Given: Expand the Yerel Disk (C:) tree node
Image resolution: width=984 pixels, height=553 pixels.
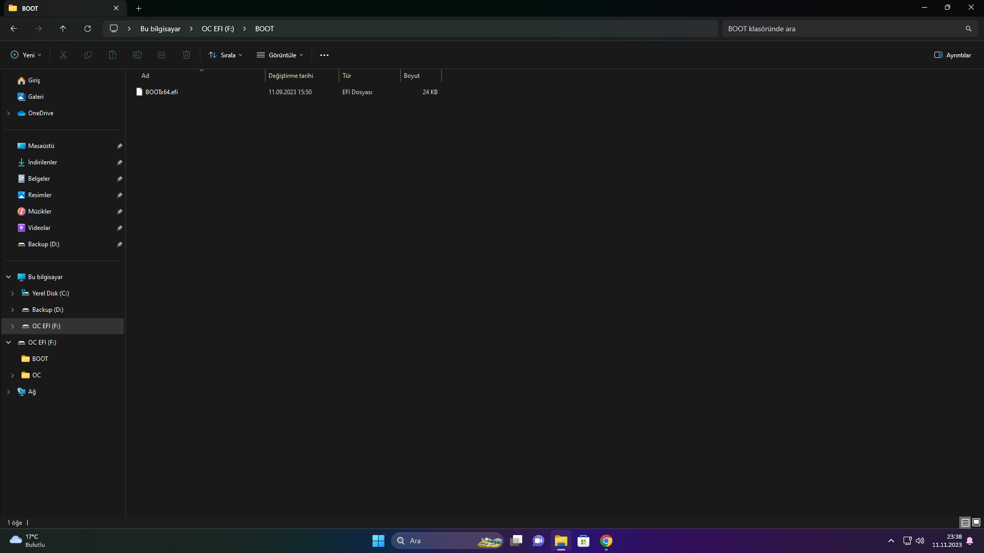Looking at the screenshot, I should point(13,293).
